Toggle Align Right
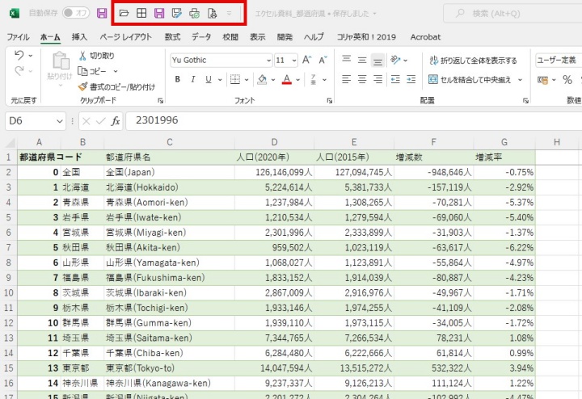 [377, 79]
